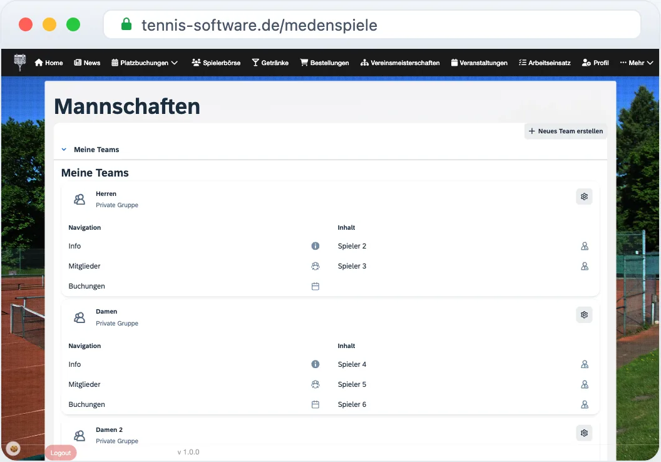Image resolution: width=661 pixels, height=462 pixels.
Task: Select Spieler 6 in Damen Inhalt
Action: coord(352,404)
